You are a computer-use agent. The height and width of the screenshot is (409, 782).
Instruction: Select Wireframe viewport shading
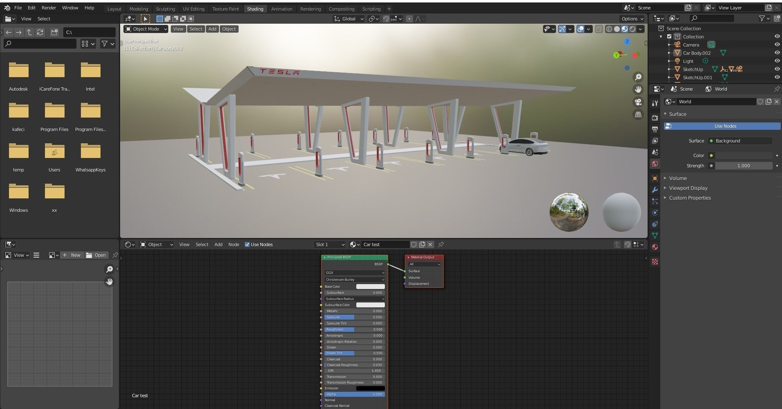coord(609,29)
